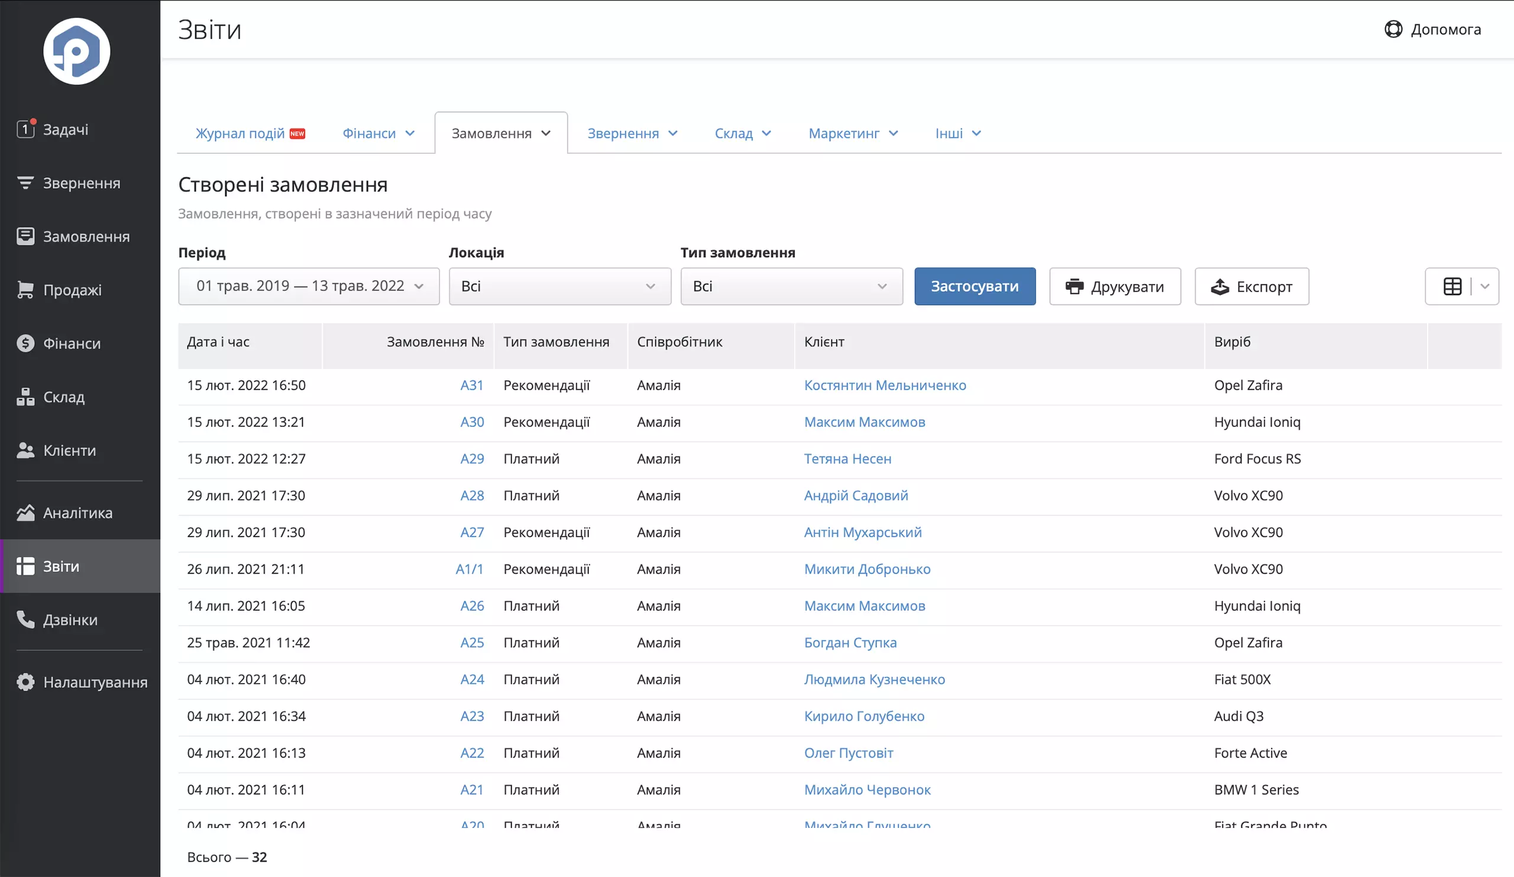This screenshot has width=1514, height=877.
Task: Open client Богдан Ступка
Action: tap(850, 642)
